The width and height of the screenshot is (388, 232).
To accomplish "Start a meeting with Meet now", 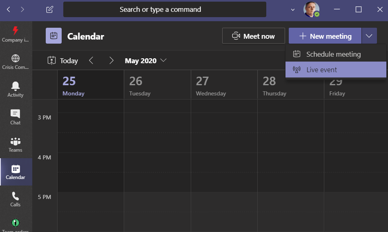I will click(253, 36).
